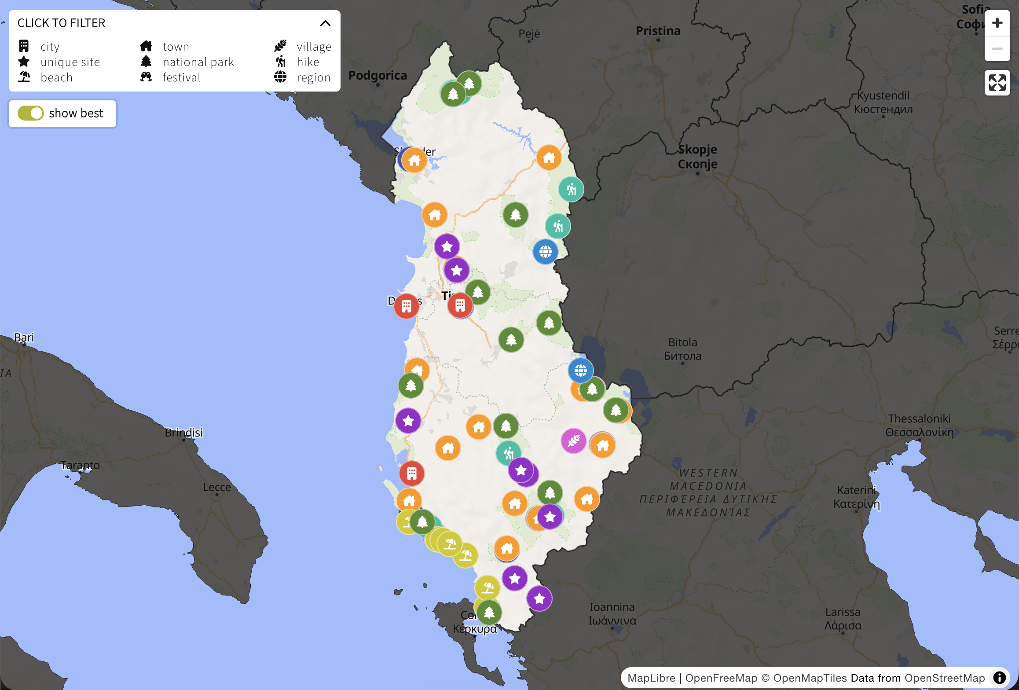The height and width of the screenshot is (690, 1019).
Task: Toggle the show best switch
Action: 31,114
